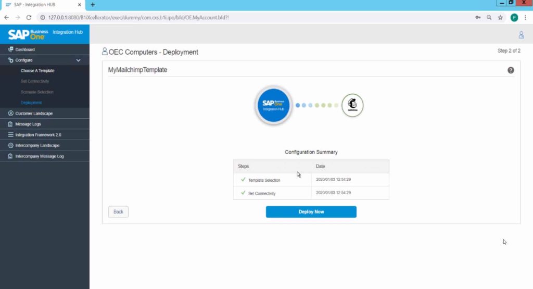Click the Date column header
Screen dimensions: 533x289
click(320, 166)
